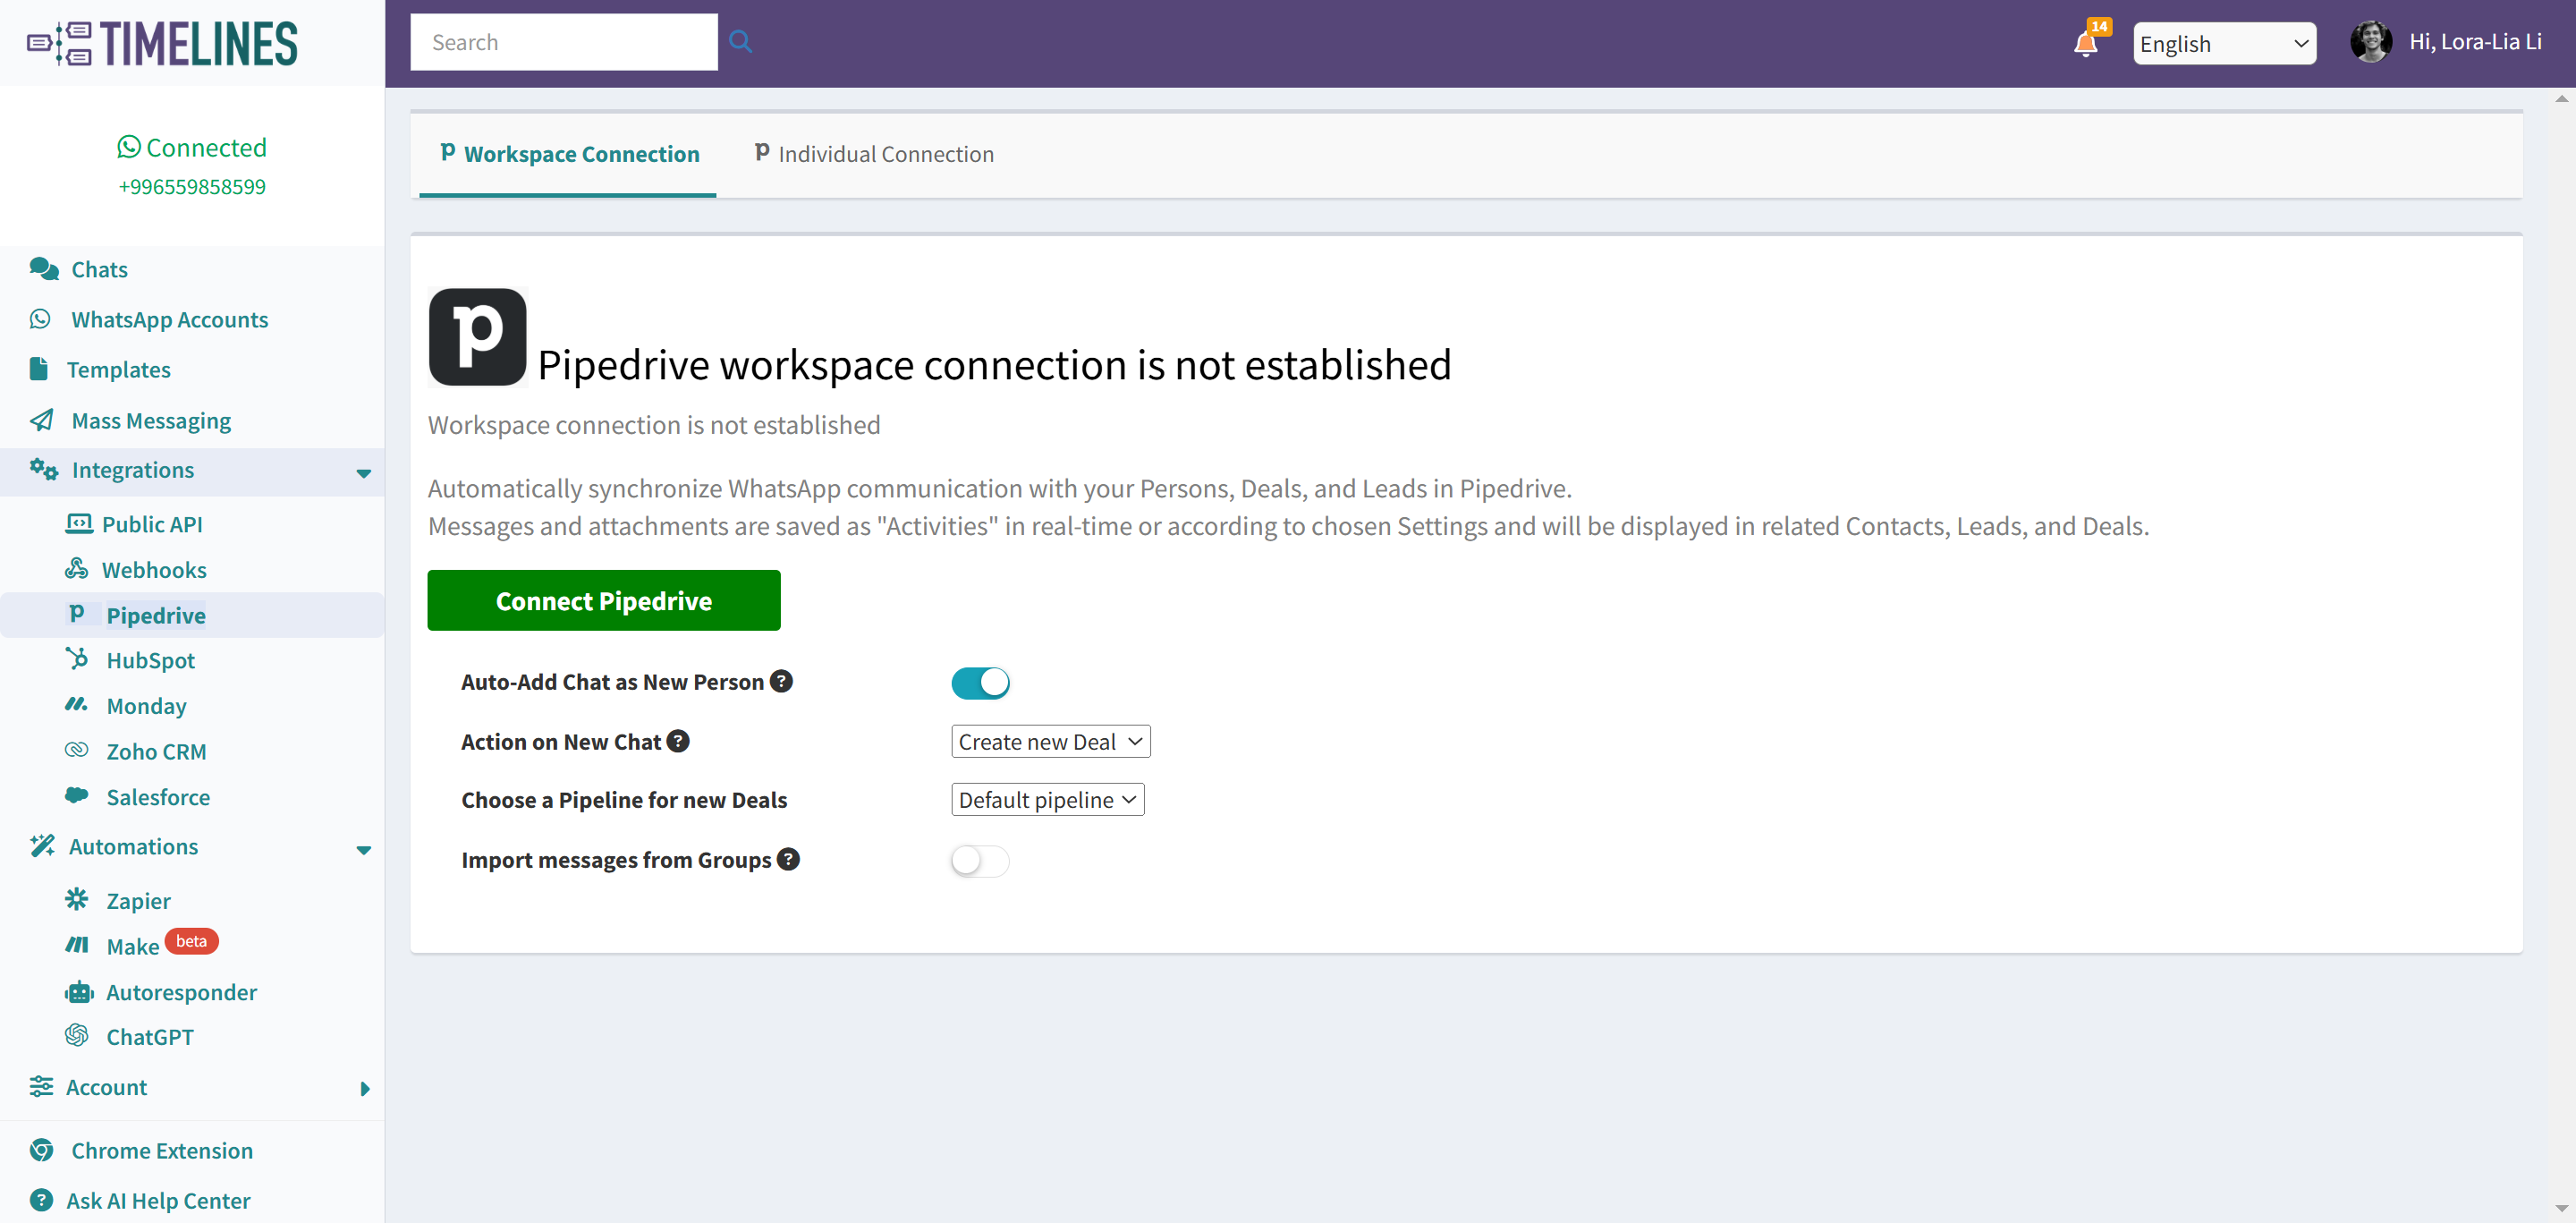This screenshot has height=1223, width=2576.
Task: Enable Import messages from Groups switch
Action: [x=980, y=861]
